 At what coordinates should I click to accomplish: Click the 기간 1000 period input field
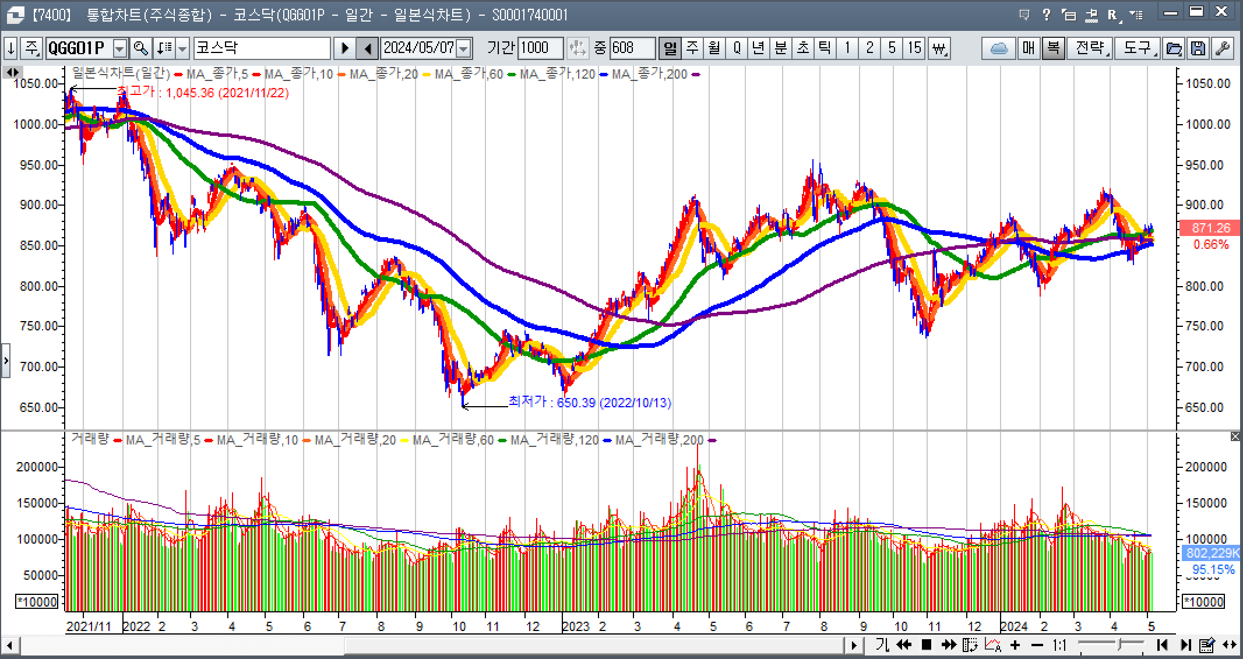coord(540,48)
